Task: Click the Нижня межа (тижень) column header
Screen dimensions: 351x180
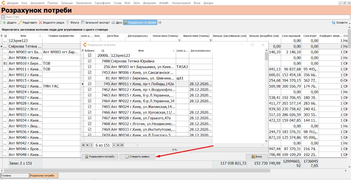Action: [166, 36]
